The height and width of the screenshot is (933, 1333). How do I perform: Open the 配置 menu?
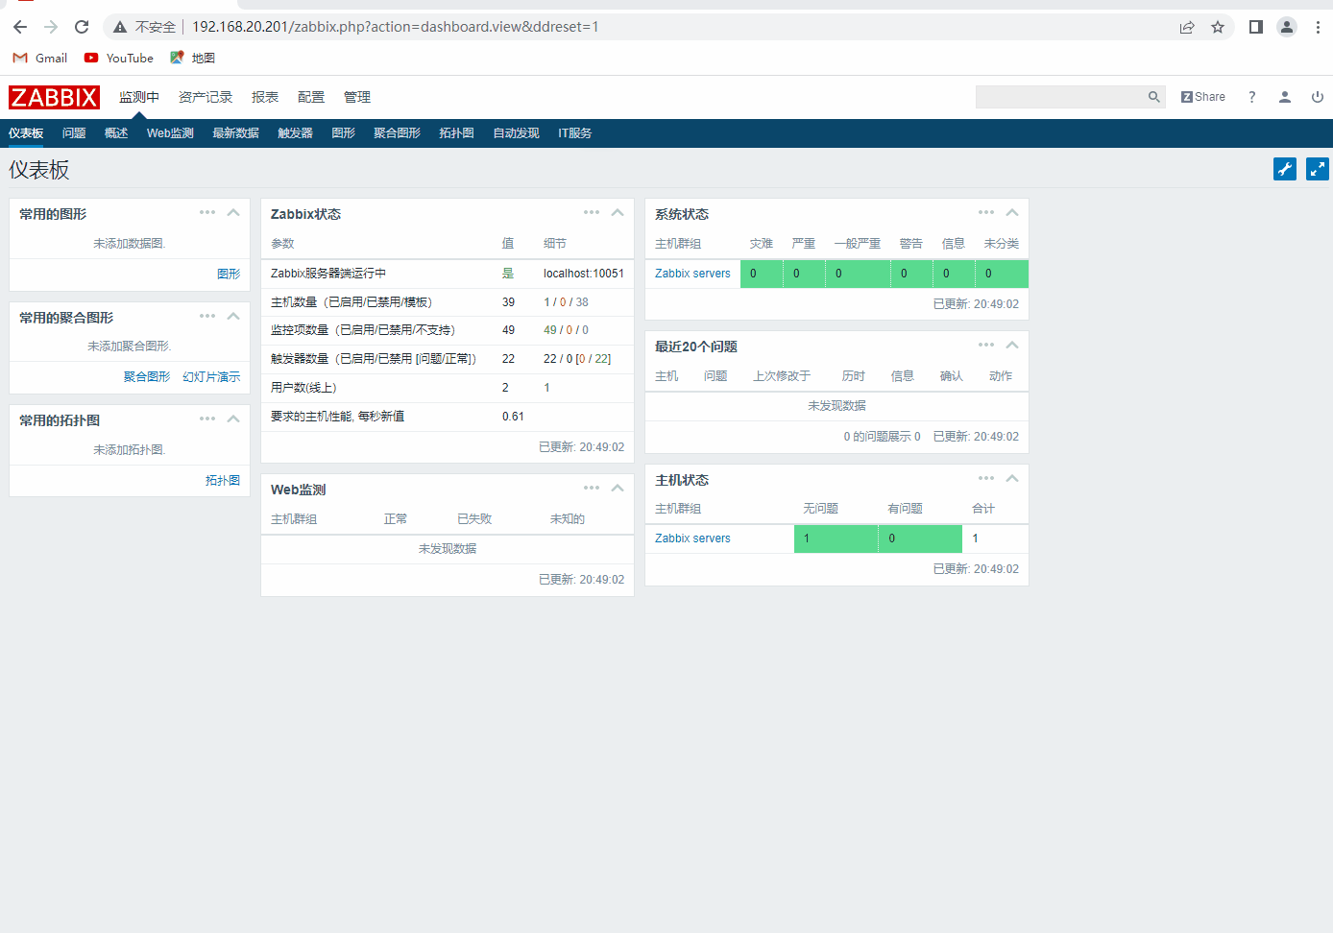[x=311, y=96]
